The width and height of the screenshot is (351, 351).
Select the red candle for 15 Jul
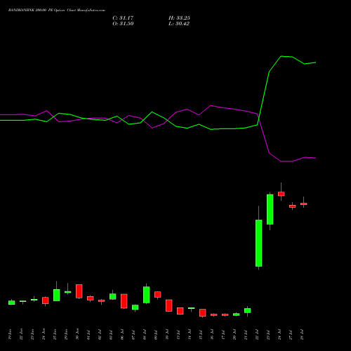coord(203,313)
